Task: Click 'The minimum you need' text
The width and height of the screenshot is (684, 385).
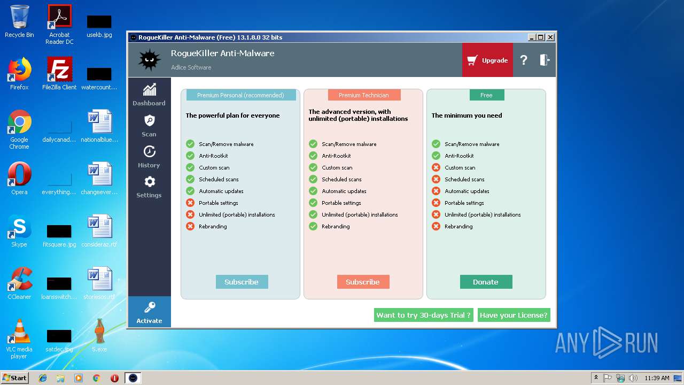Action: [x=467, y=115]
